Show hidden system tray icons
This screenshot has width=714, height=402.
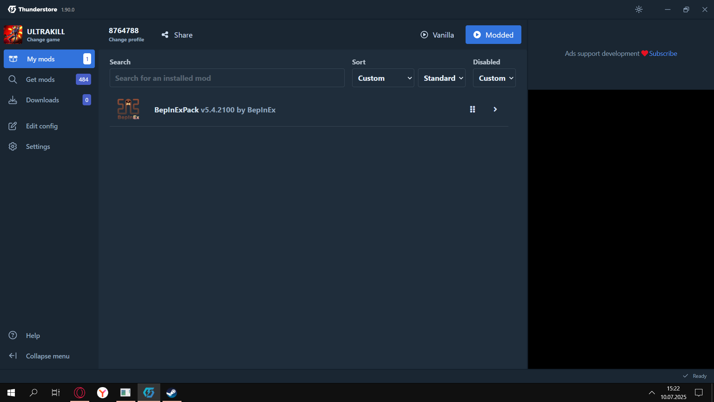point(652,393)
